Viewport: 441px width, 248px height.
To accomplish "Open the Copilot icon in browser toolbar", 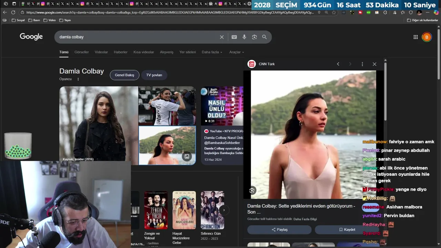I will [436, 12].
